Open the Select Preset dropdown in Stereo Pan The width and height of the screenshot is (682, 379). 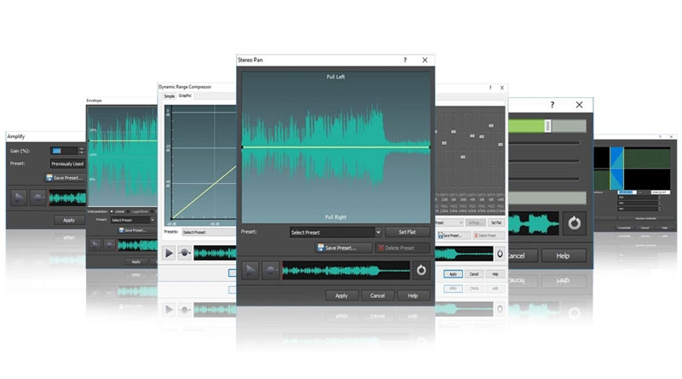[x=335, y=233]
